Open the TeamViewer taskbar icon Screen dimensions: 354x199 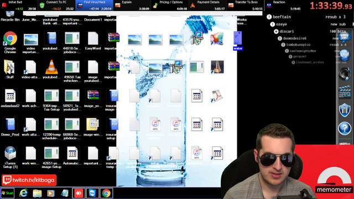point(92,193)
